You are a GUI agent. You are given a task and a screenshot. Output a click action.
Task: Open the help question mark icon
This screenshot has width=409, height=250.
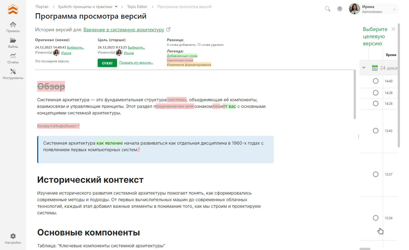[x=340, y=9]
